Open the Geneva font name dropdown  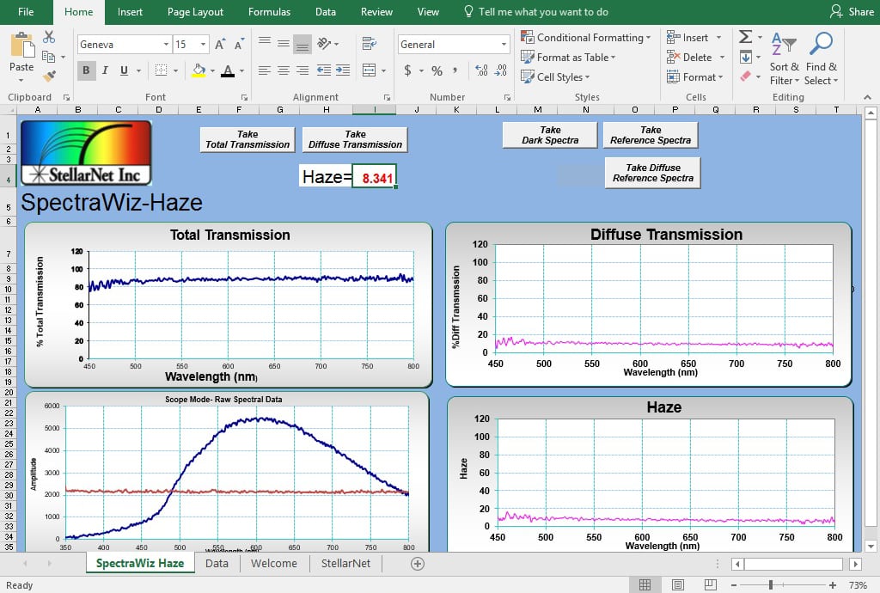coord(166,45)
